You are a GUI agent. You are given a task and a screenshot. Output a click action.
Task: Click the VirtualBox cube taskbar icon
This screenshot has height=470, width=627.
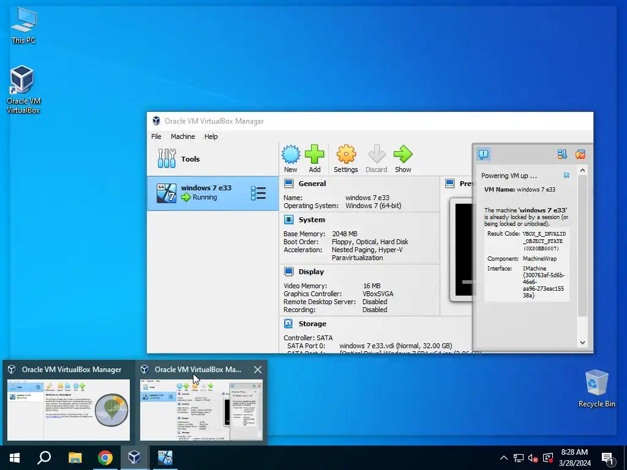tap(134, 458)
